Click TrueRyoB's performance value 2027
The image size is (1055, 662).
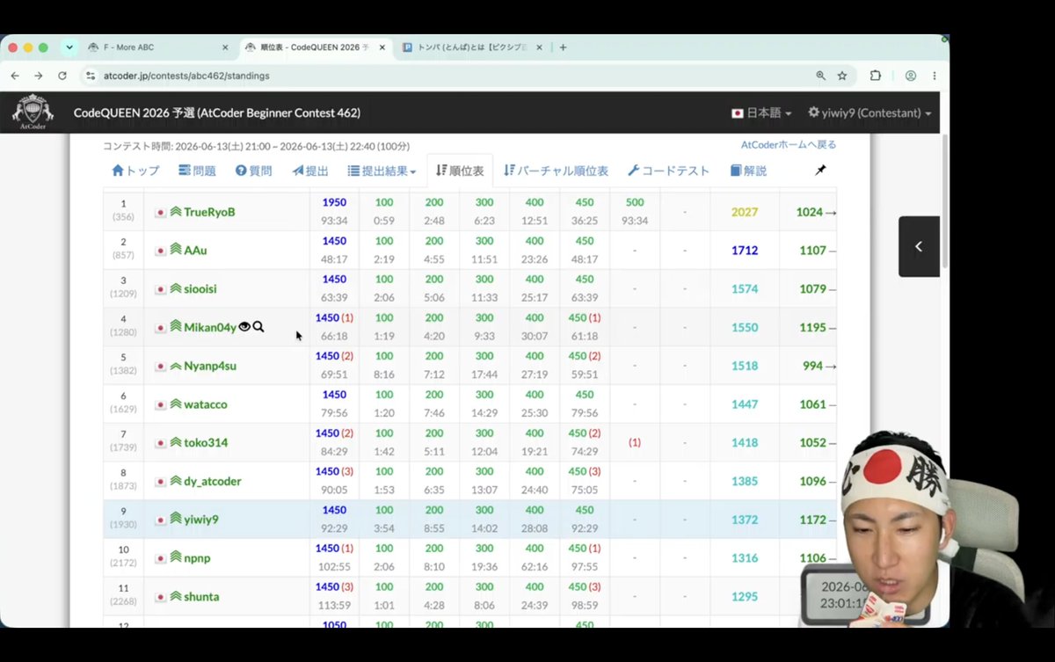(744, 213)
